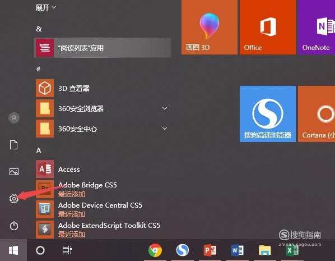Launch Google Chrome from taskbar
This screenshot has height=261, width=335.
(x=155, y=250)
